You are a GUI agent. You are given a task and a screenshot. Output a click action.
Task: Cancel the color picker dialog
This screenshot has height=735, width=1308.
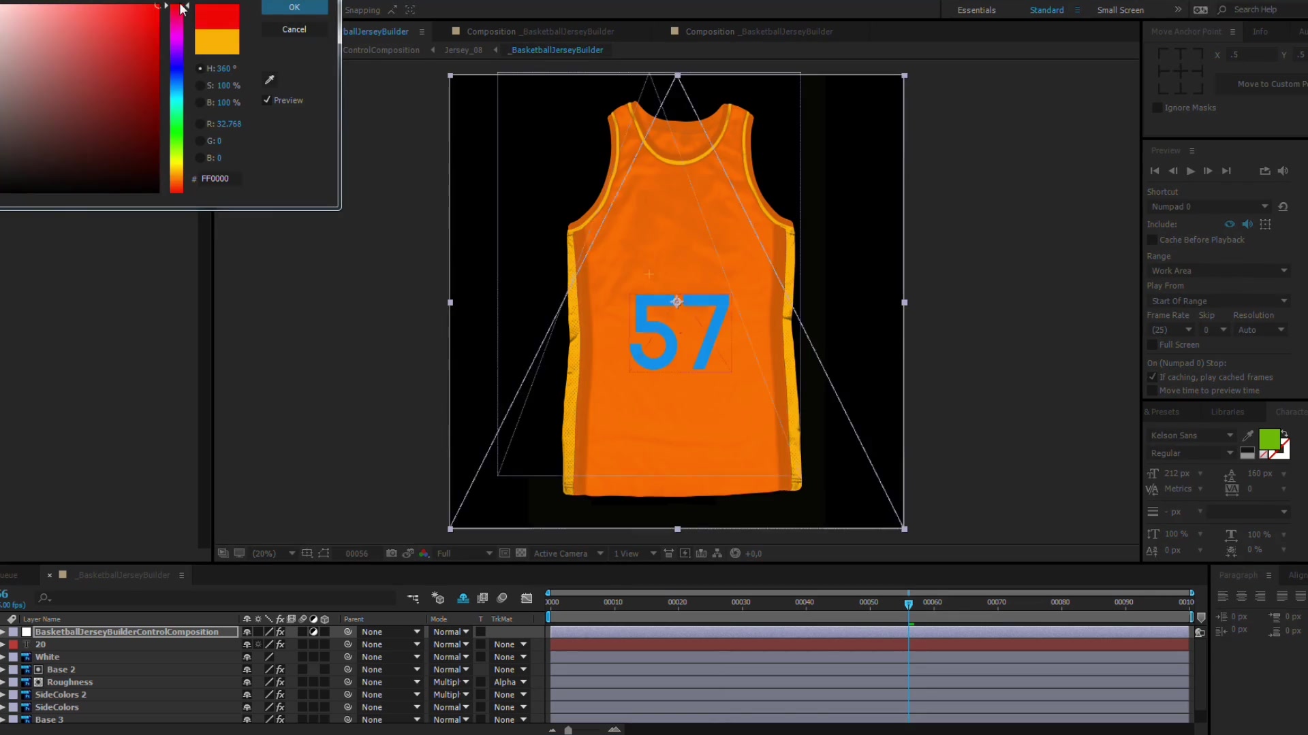click(x=294, y=29)
